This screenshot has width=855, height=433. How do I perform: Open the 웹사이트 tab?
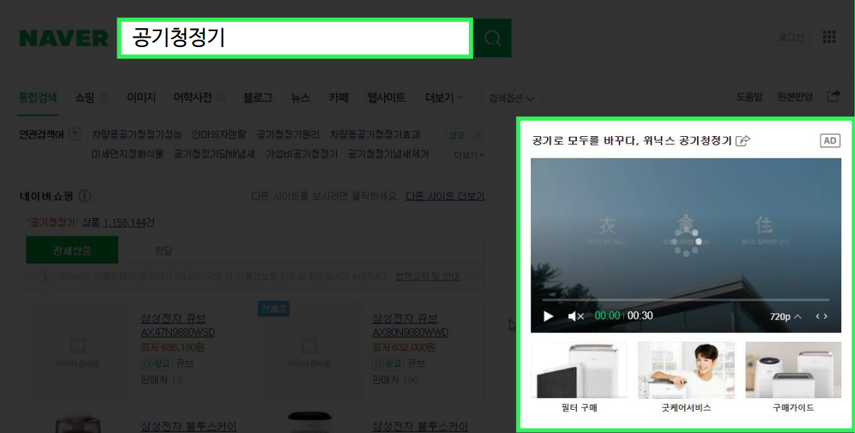point(386,98)
